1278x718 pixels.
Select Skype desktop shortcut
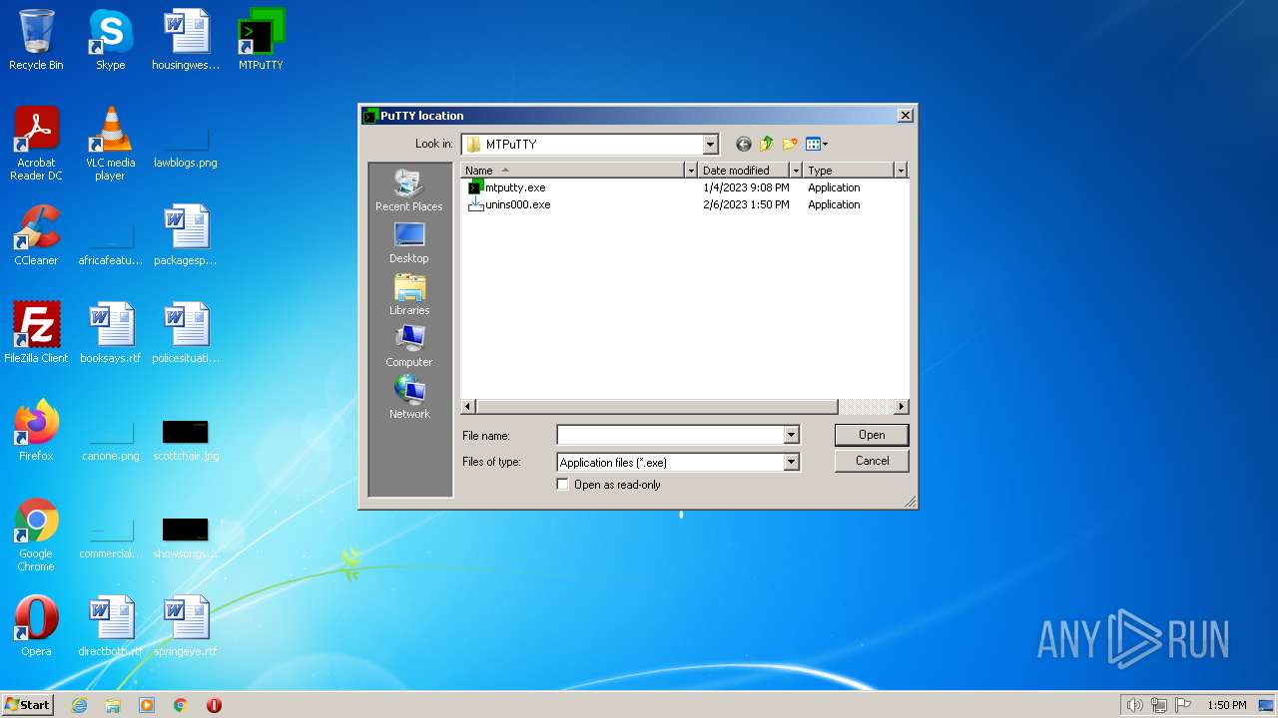pyautogui.click(x=110, y=40)
